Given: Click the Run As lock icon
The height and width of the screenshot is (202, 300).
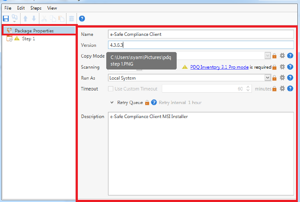Looking at the screenshot, I should point(274,78).
